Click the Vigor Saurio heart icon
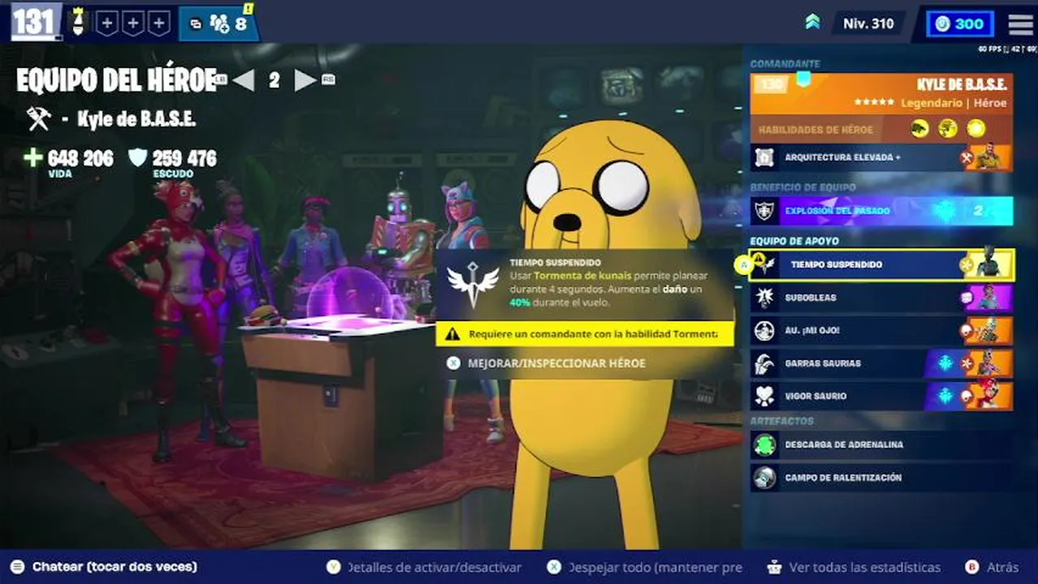The width and height of the screenshot is (1038, 584). (x=764, y=396)
